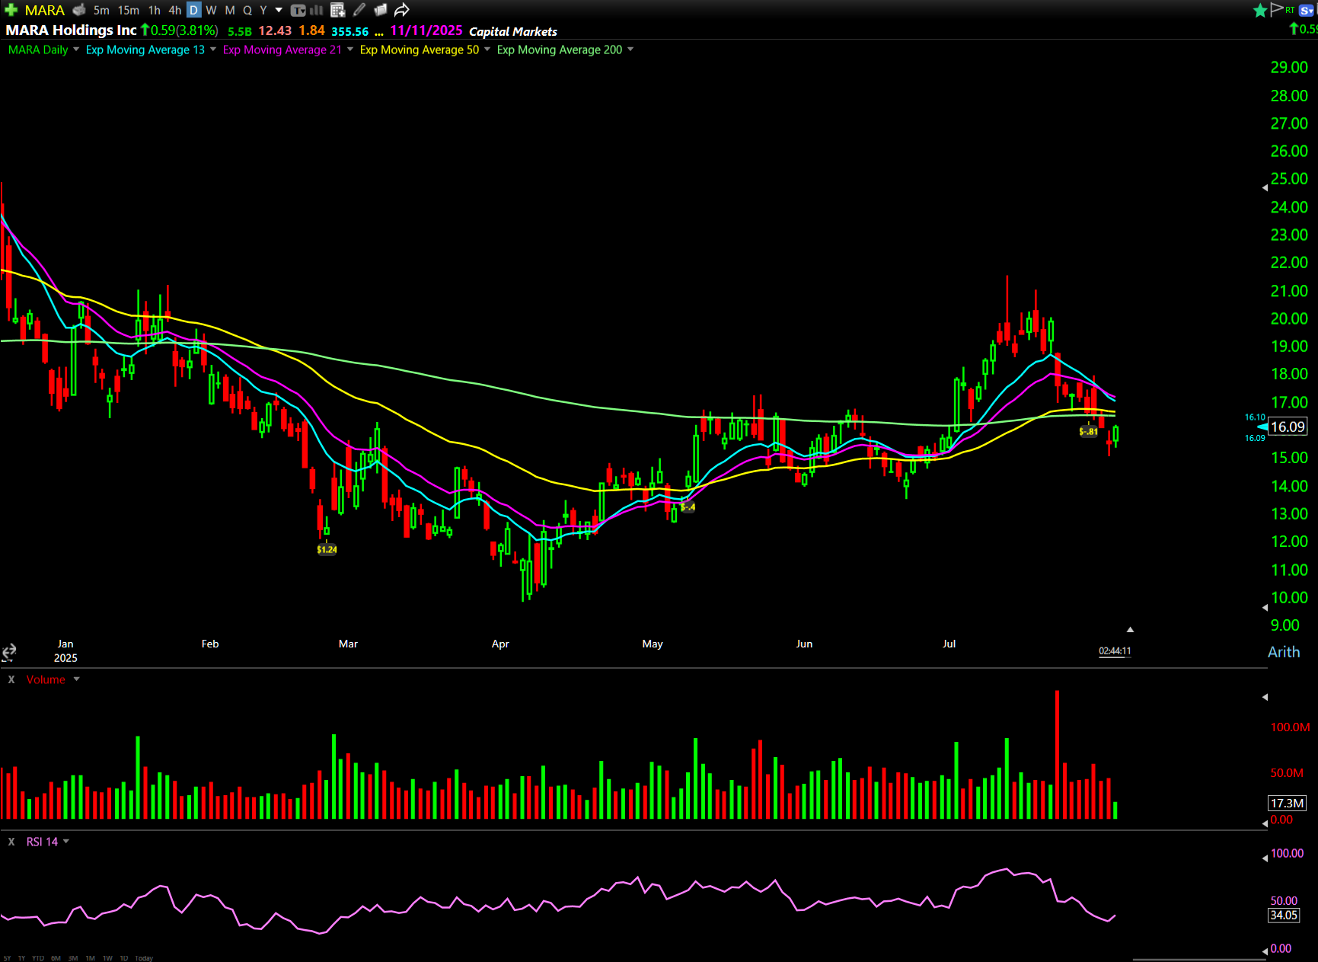
Task: Select the 1Y range button
Action: tap(21, 958)
